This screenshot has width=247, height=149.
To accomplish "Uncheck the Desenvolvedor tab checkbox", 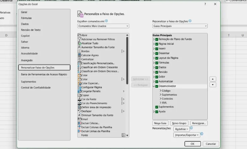I will click(157, 86).
